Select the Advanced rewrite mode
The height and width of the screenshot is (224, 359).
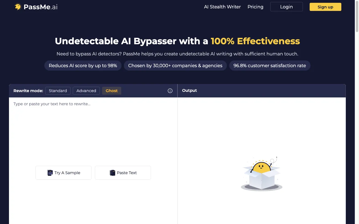86,91
